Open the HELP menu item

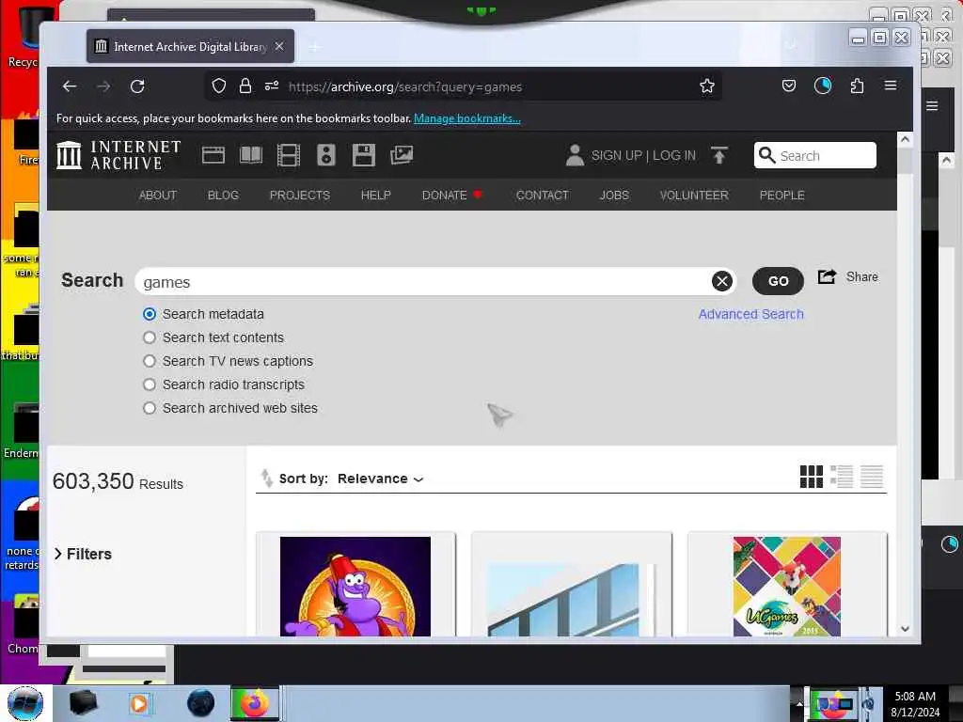376,196
